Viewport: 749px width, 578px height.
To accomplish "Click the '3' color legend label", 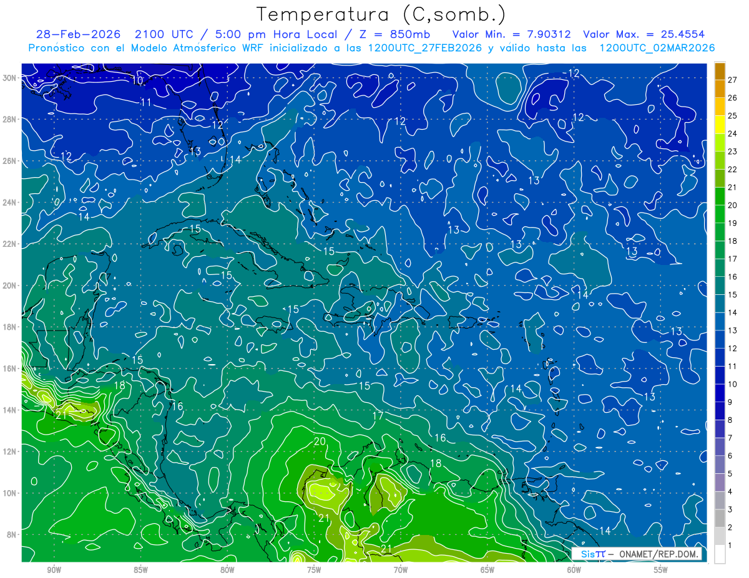I will tap(730, 509).
